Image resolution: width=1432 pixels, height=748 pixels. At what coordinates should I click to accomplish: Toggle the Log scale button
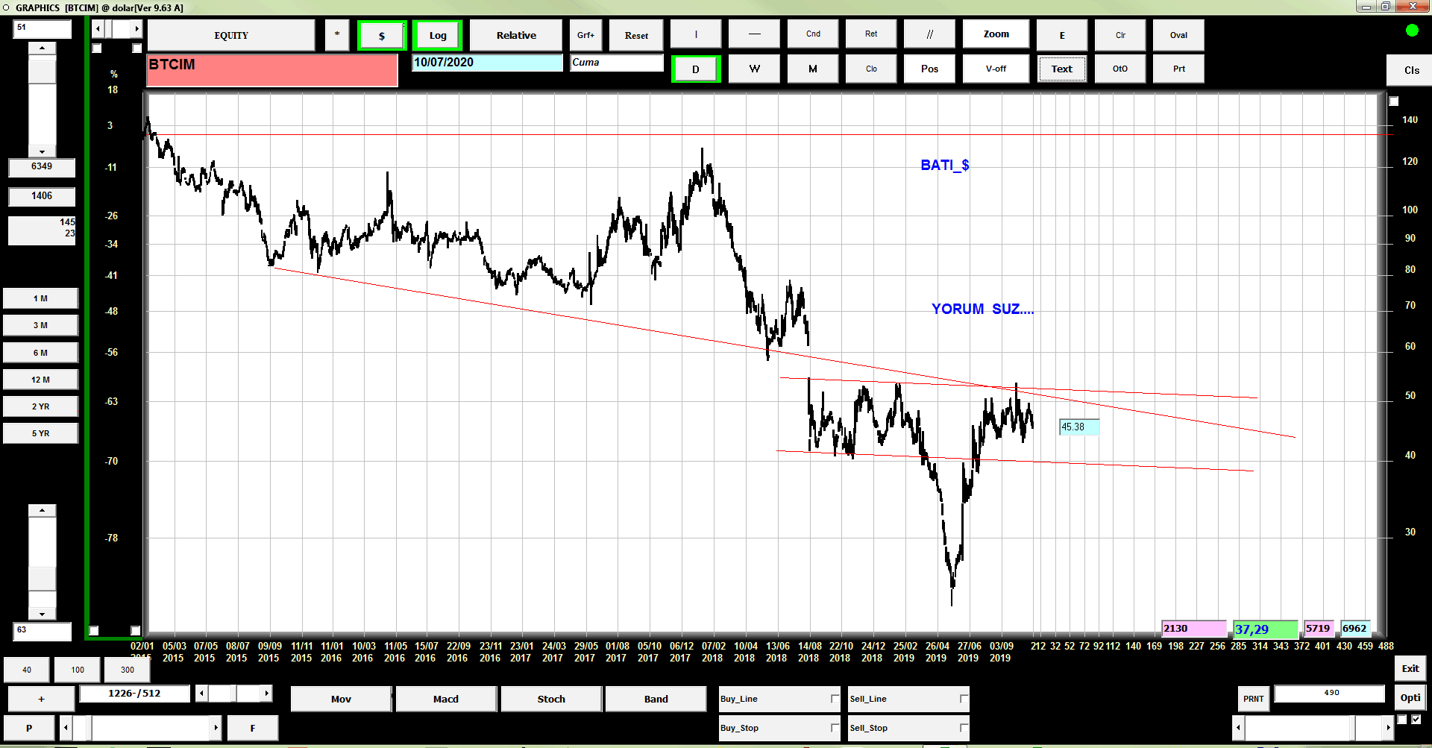point(438,36)
